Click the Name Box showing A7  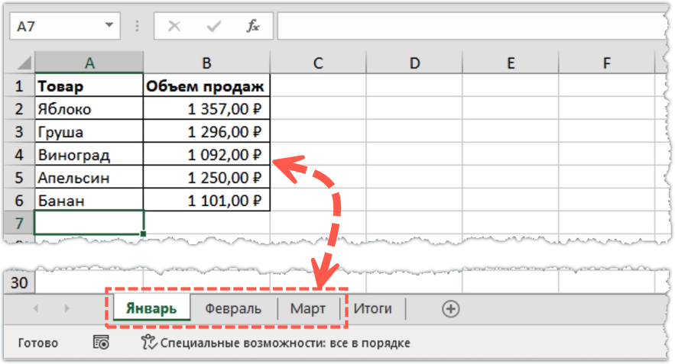[x=64, y=26]
